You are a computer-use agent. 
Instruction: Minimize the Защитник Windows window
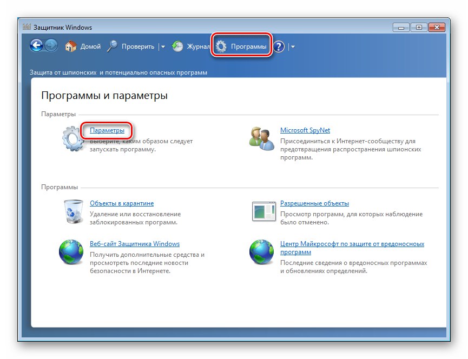(401, 28)
